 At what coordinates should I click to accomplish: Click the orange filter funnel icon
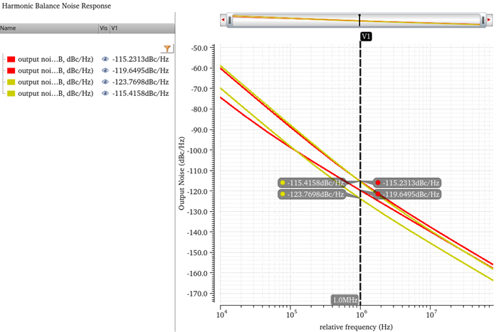coord(167,48)
